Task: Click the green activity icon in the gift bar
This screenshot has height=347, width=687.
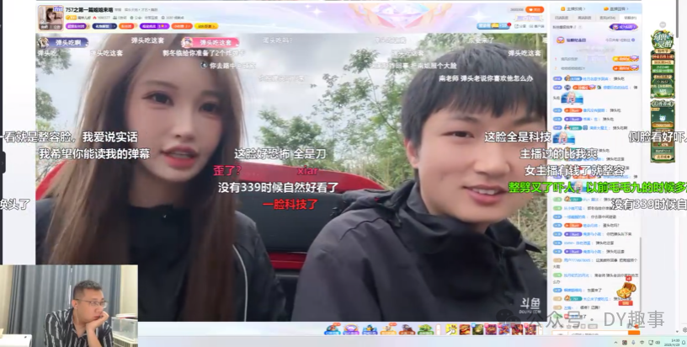Action: [x=426, y=329]
